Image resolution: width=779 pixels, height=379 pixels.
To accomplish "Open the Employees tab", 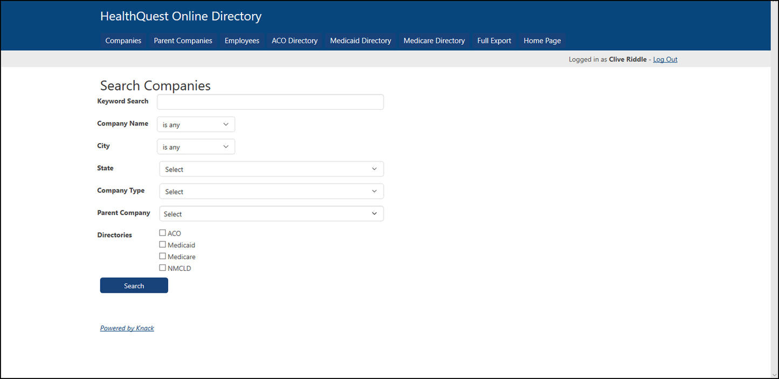I will [242, 41].
